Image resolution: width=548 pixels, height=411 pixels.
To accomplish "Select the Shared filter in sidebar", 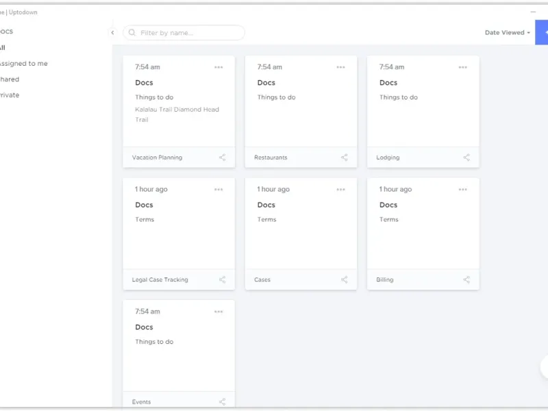I will [10, 79].
